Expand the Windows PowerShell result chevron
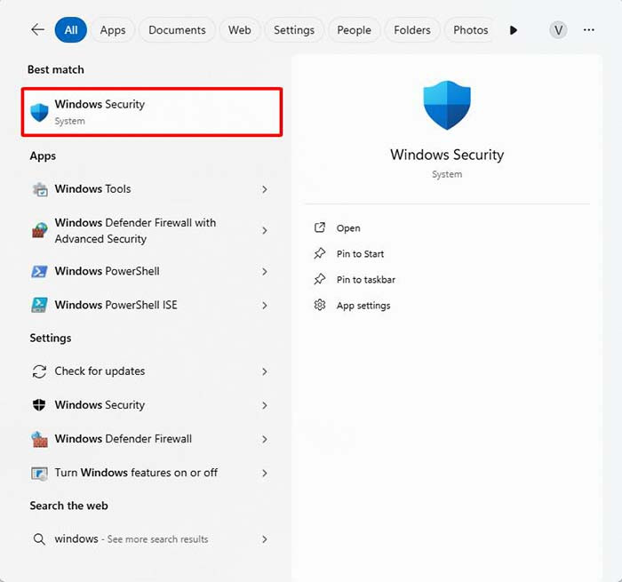 pos(265,271)
